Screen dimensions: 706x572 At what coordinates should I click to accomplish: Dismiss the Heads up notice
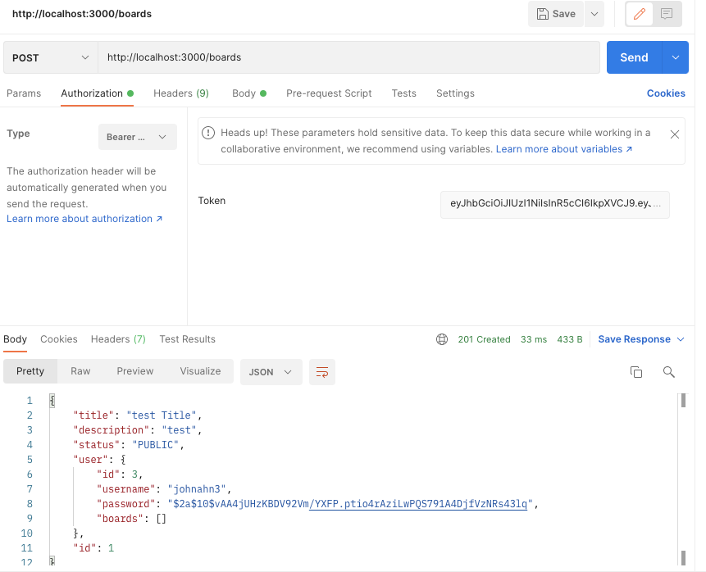675,134
